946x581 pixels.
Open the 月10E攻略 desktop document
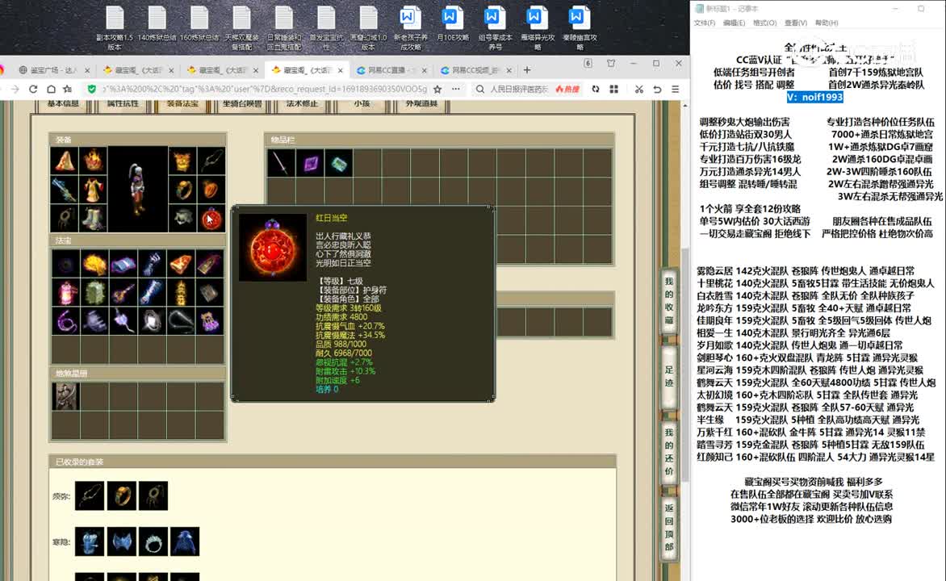point(453,25)
